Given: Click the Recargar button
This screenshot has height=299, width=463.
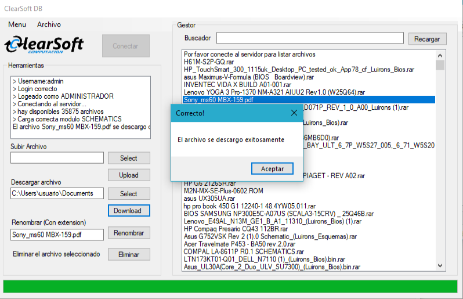Looking at the screenshot, I should [x=427, y=39].
